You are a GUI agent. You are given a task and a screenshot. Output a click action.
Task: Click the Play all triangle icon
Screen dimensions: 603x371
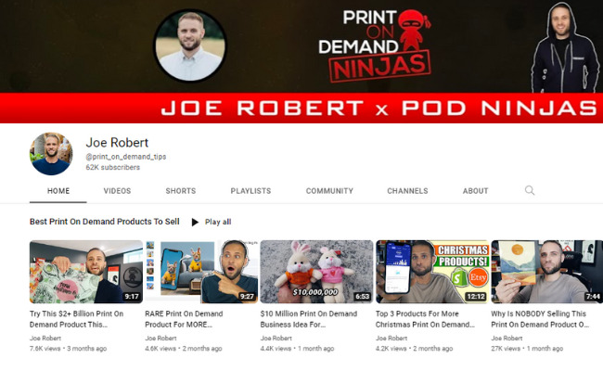tap(195, 223)
